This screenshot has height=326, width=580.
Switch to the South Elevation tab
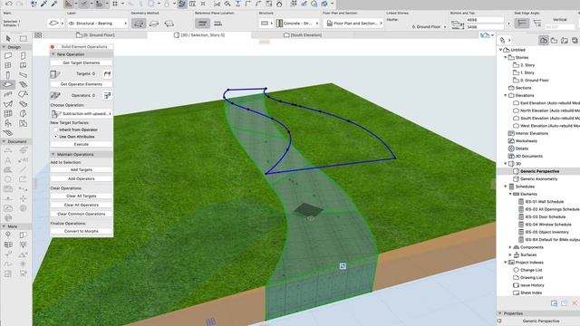click(x=303, y=35)
